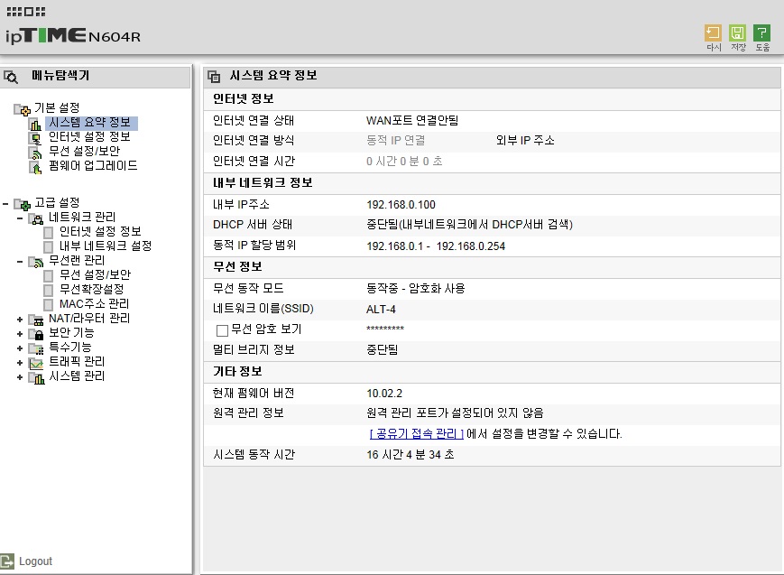Click the 펌웨어 업그레이드 icon
Image resolution: width=784 pixels, height=575 pixels.
(35, 167)
